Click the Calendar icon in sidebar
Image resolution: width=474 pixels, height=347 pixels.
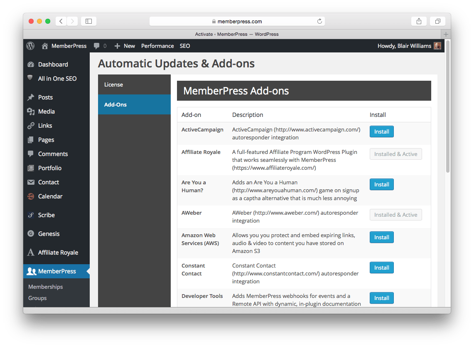click(x=31, y=196)
